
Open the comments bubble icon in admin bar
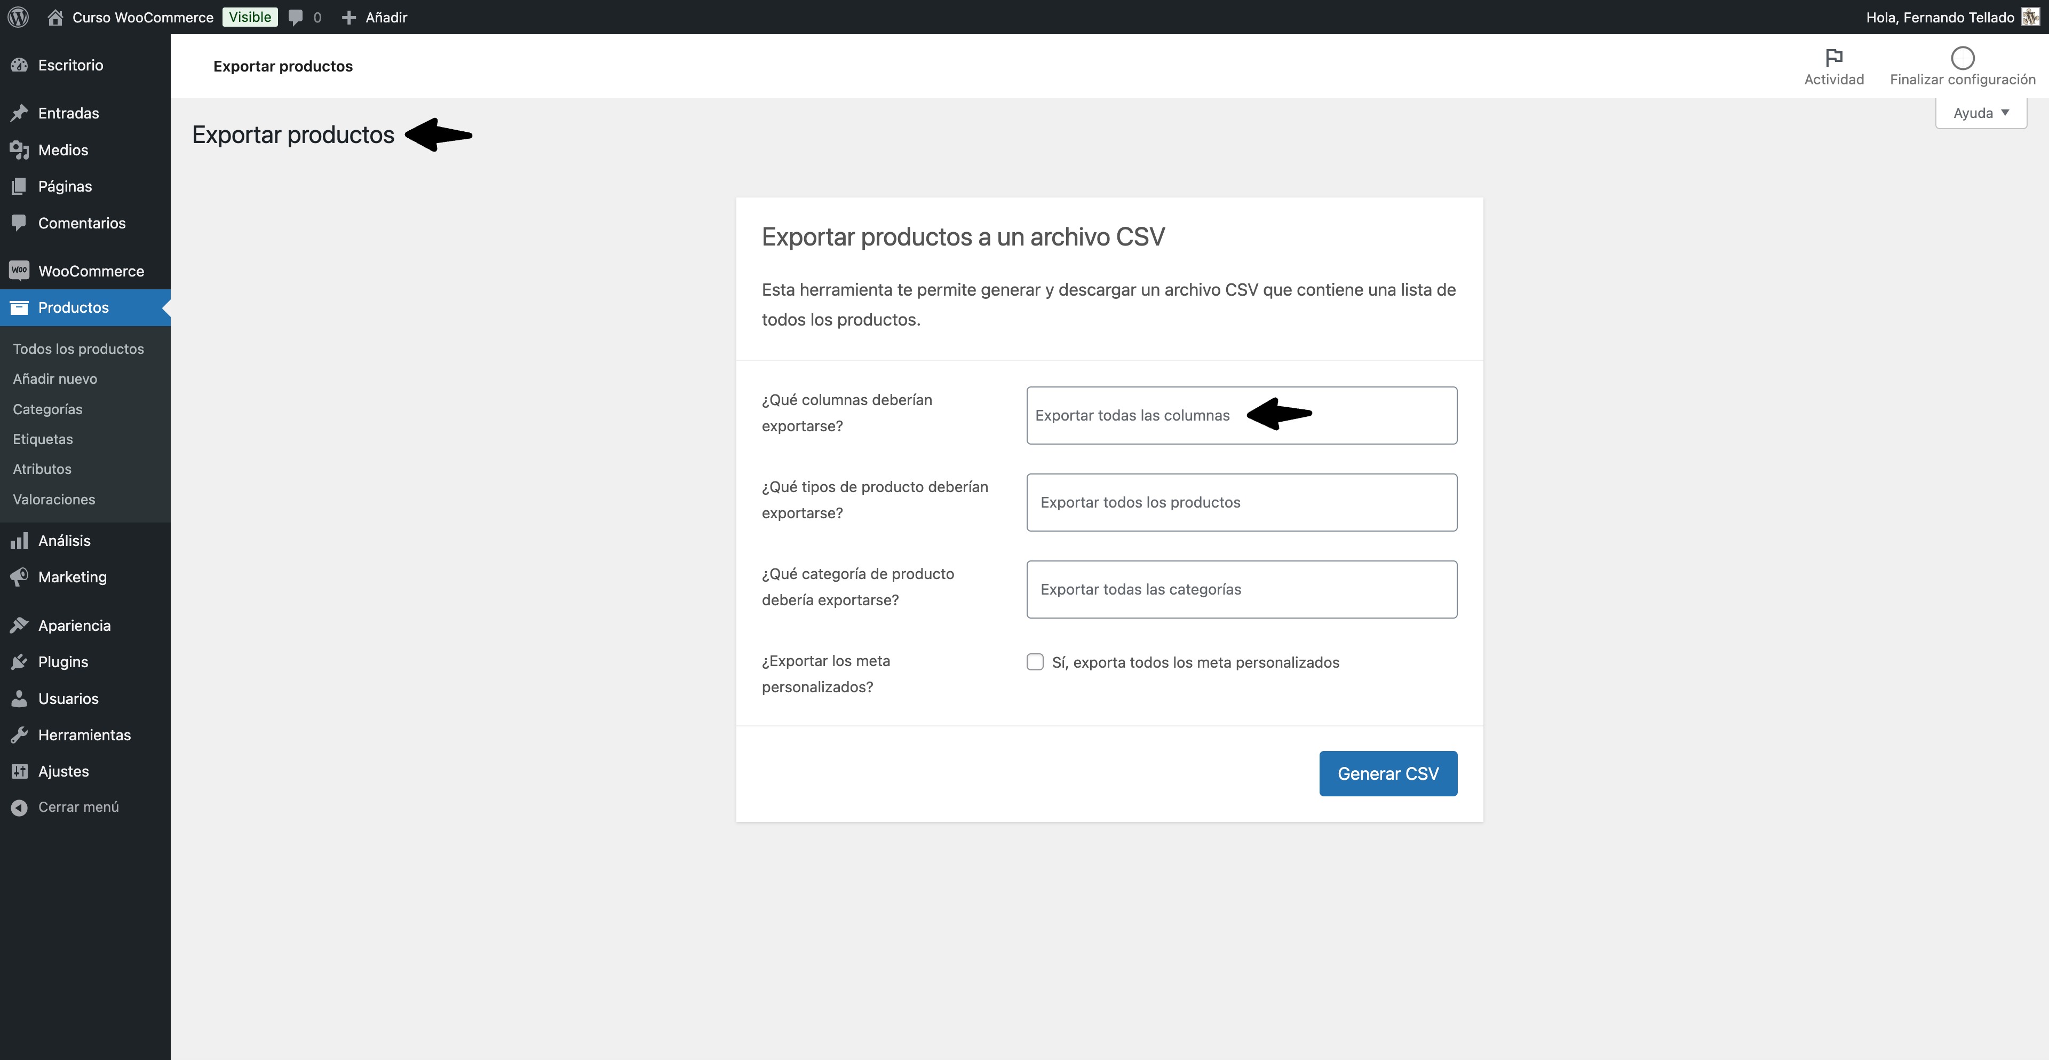click(x=296, y=17)
